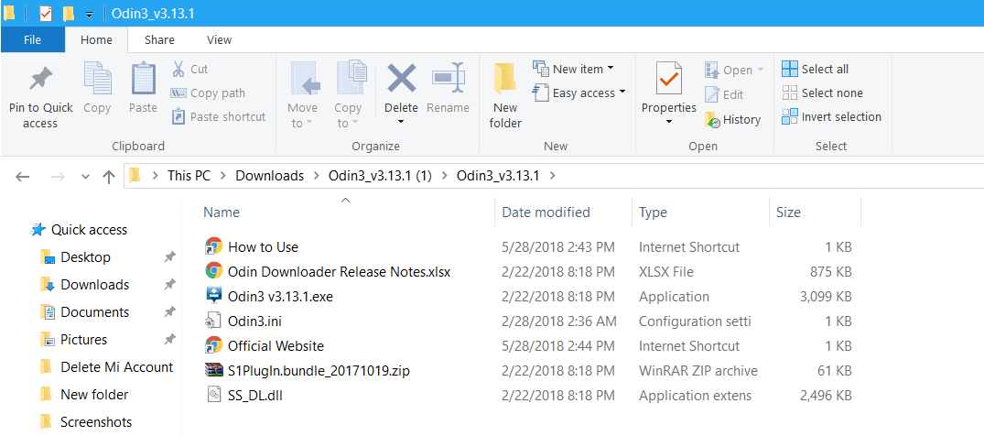Select Odin3 v3.13.1.exe application icon
This screenshot has height=436, width=984.
pyautogui.click(x=214, y=296)
